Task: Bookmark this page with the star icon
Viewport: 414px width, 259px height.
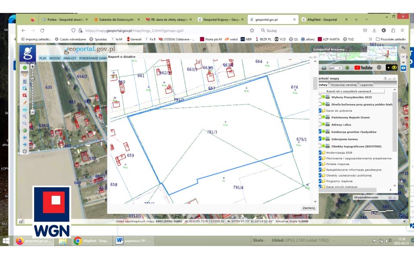Action: coord(252,30)
